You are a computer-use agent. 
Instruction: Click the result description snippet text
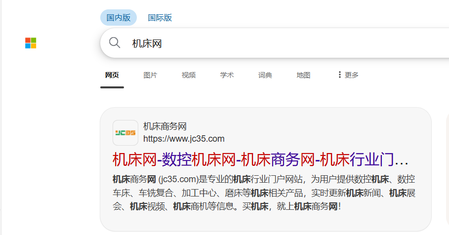[x=264, y=193]
